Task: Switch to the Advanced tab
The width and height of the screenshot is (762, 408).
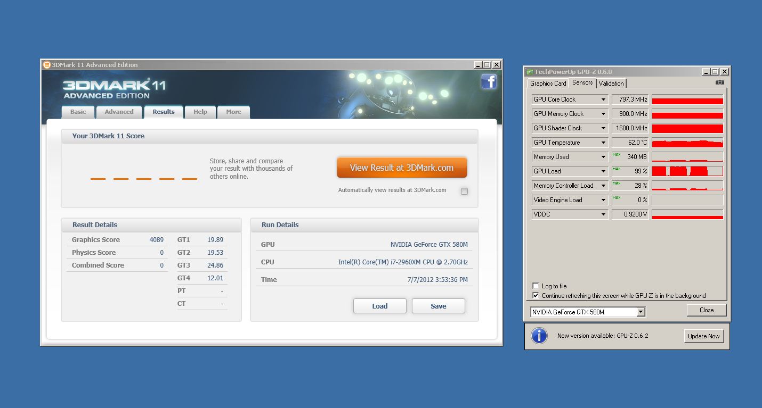Action: click(x=119, y=112)
